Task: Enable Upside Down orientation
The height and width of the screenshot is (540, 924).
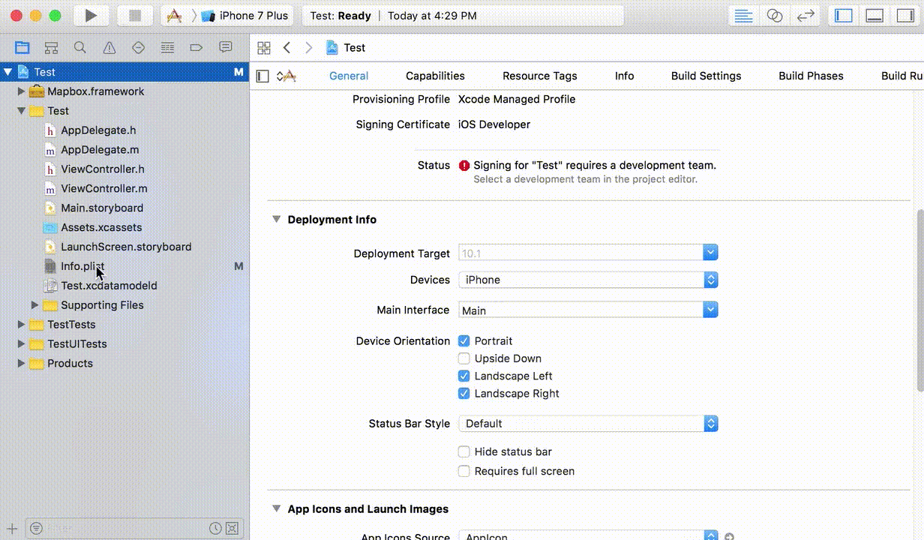Action: [464, 358]
